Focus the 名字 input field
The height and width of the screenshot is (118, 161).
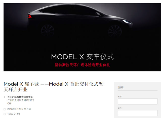pyautogui.click(x=138, y=101)
